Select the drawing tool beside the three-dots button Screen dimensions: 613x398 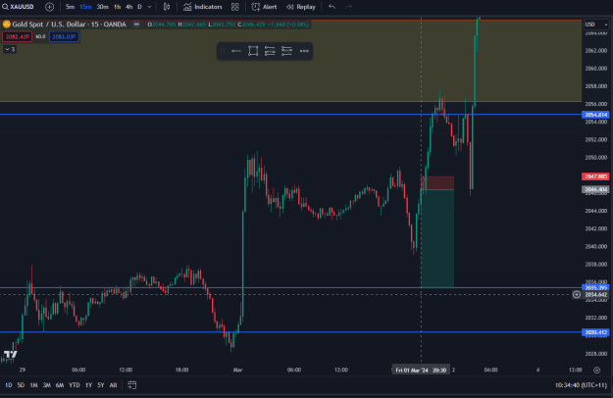(286, 51)
